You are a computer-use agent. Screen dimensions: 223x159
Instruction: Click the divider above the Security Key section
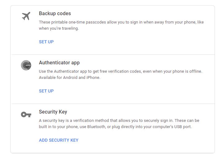pos(113,104)
